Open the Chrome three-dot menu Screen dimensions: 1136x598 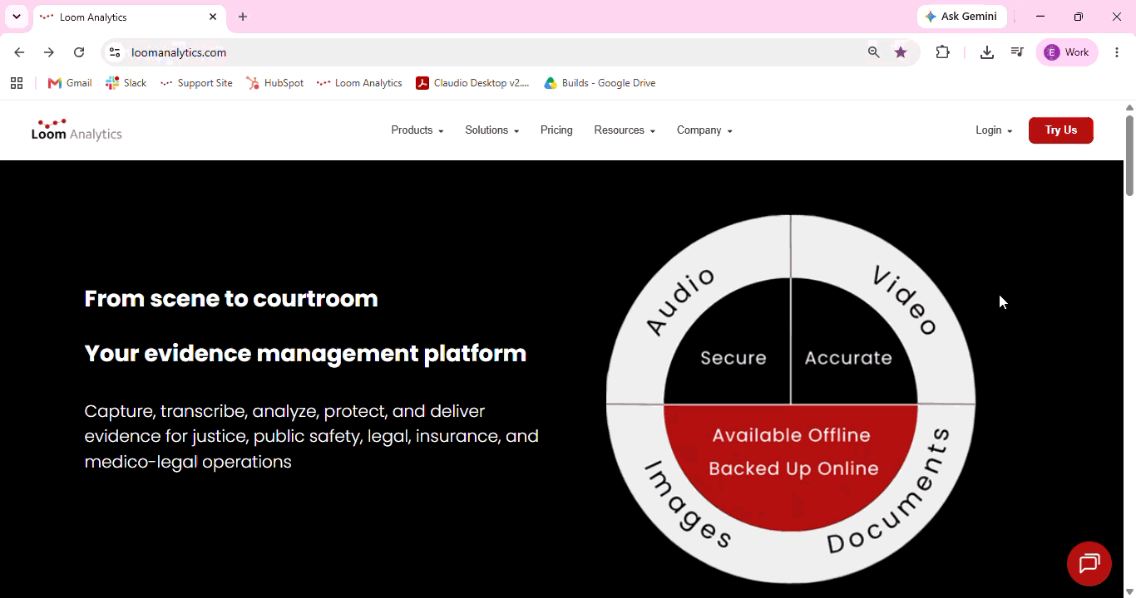pyautogui.click(x=1117, y=52)
